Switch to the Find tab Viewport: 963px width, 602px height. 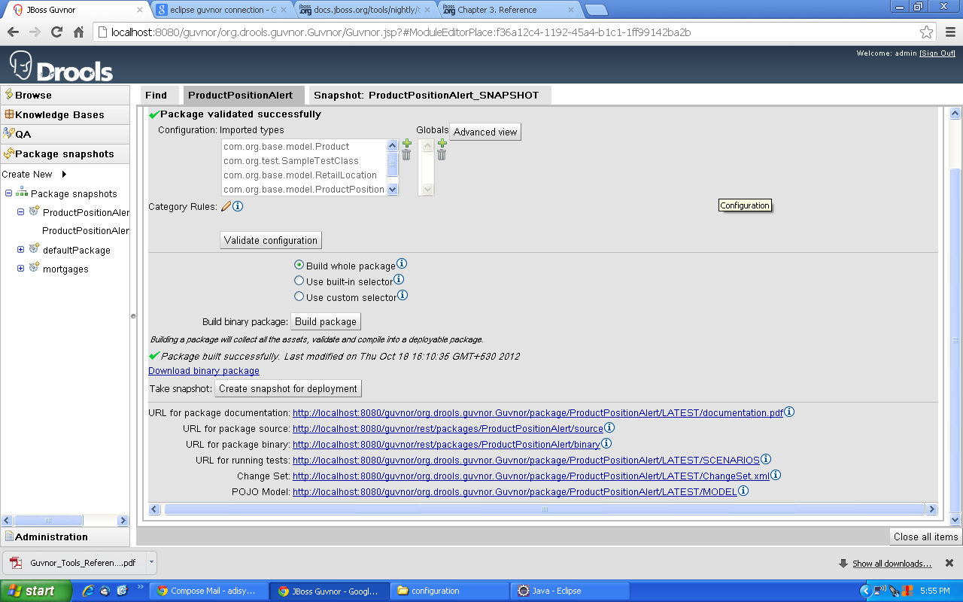(x=156, y=95)
